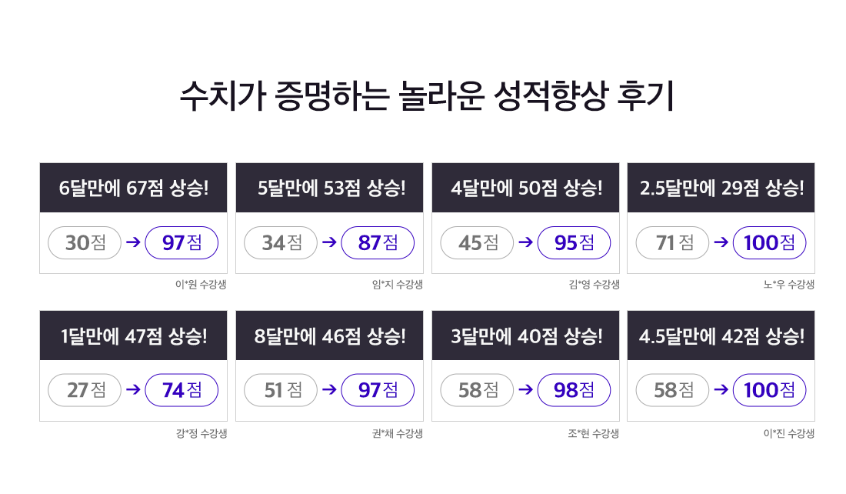Click the 95점 result pill

574,242
